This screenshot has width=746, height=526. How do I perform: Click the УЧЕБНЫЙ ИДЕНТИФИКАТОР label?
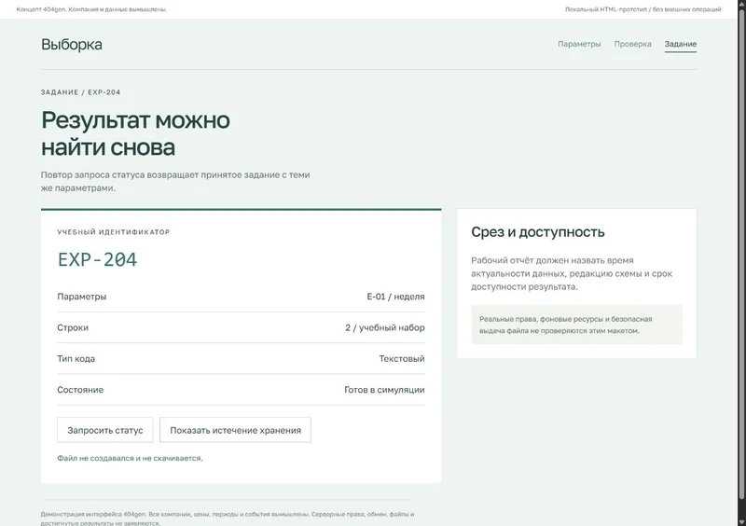(x=113, y=232)
